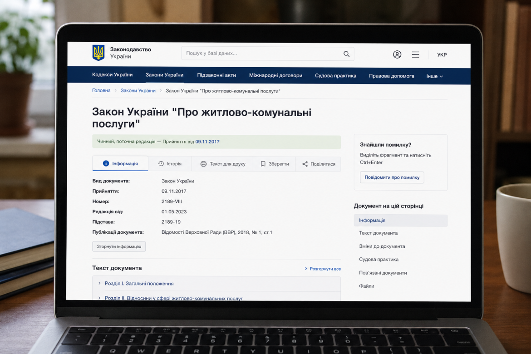Click the Документ на цій сторінці heading
Screen dimensions: 531x354
[x=388, y=206]
